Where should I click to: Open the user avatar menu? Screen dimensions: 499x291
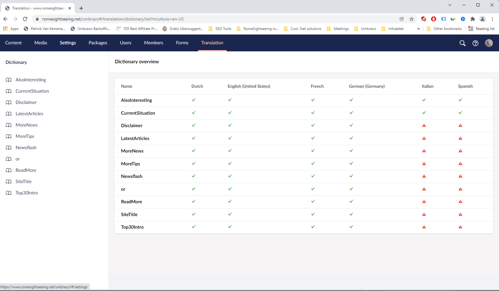coord(489,43)
